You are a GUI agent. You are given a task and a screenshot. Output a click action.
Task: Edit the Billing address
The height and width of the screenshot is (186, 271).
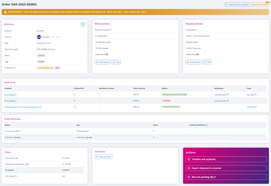pos(116,62)
